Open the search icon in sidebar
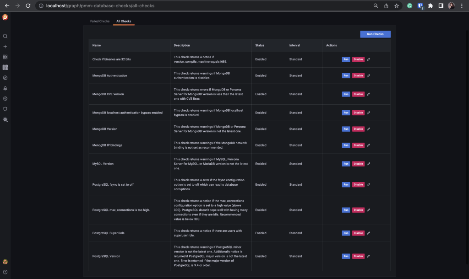The image size is (469, 279). [x=5, y=36]
